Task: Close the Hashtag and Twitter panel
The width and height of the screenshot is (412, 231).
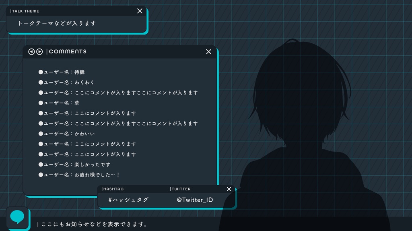Action: (229, 189)
